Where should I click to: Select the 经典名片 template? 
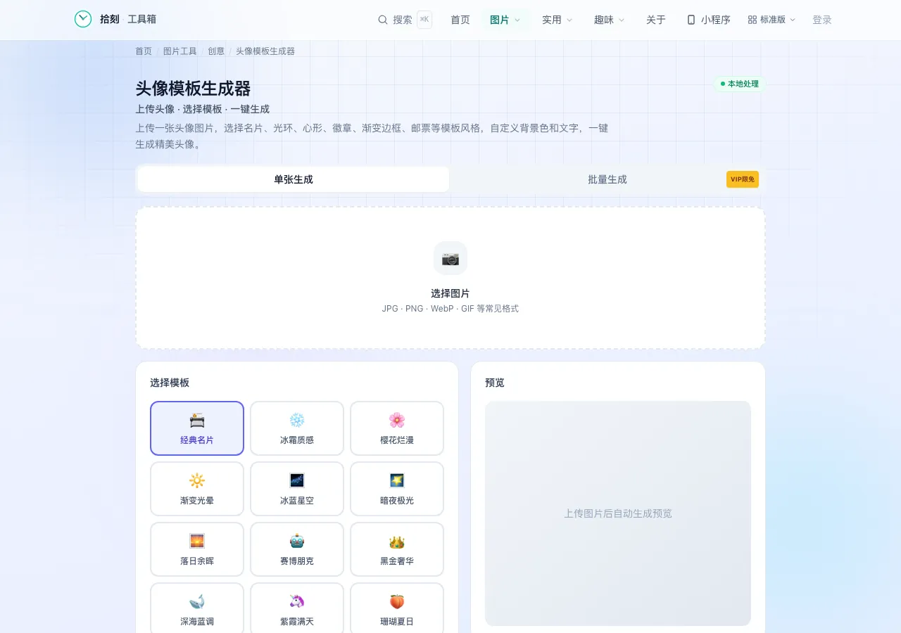[197, 428]
